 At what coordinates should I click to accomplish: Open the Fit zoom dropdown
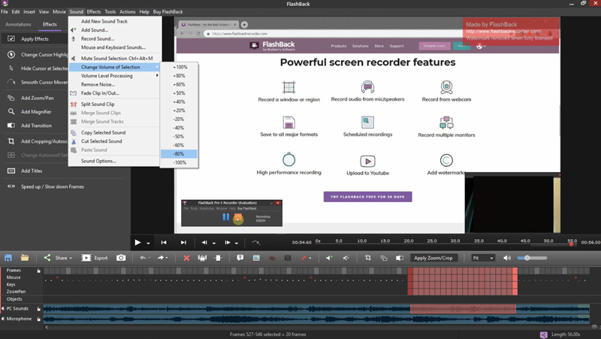(482, 258)
